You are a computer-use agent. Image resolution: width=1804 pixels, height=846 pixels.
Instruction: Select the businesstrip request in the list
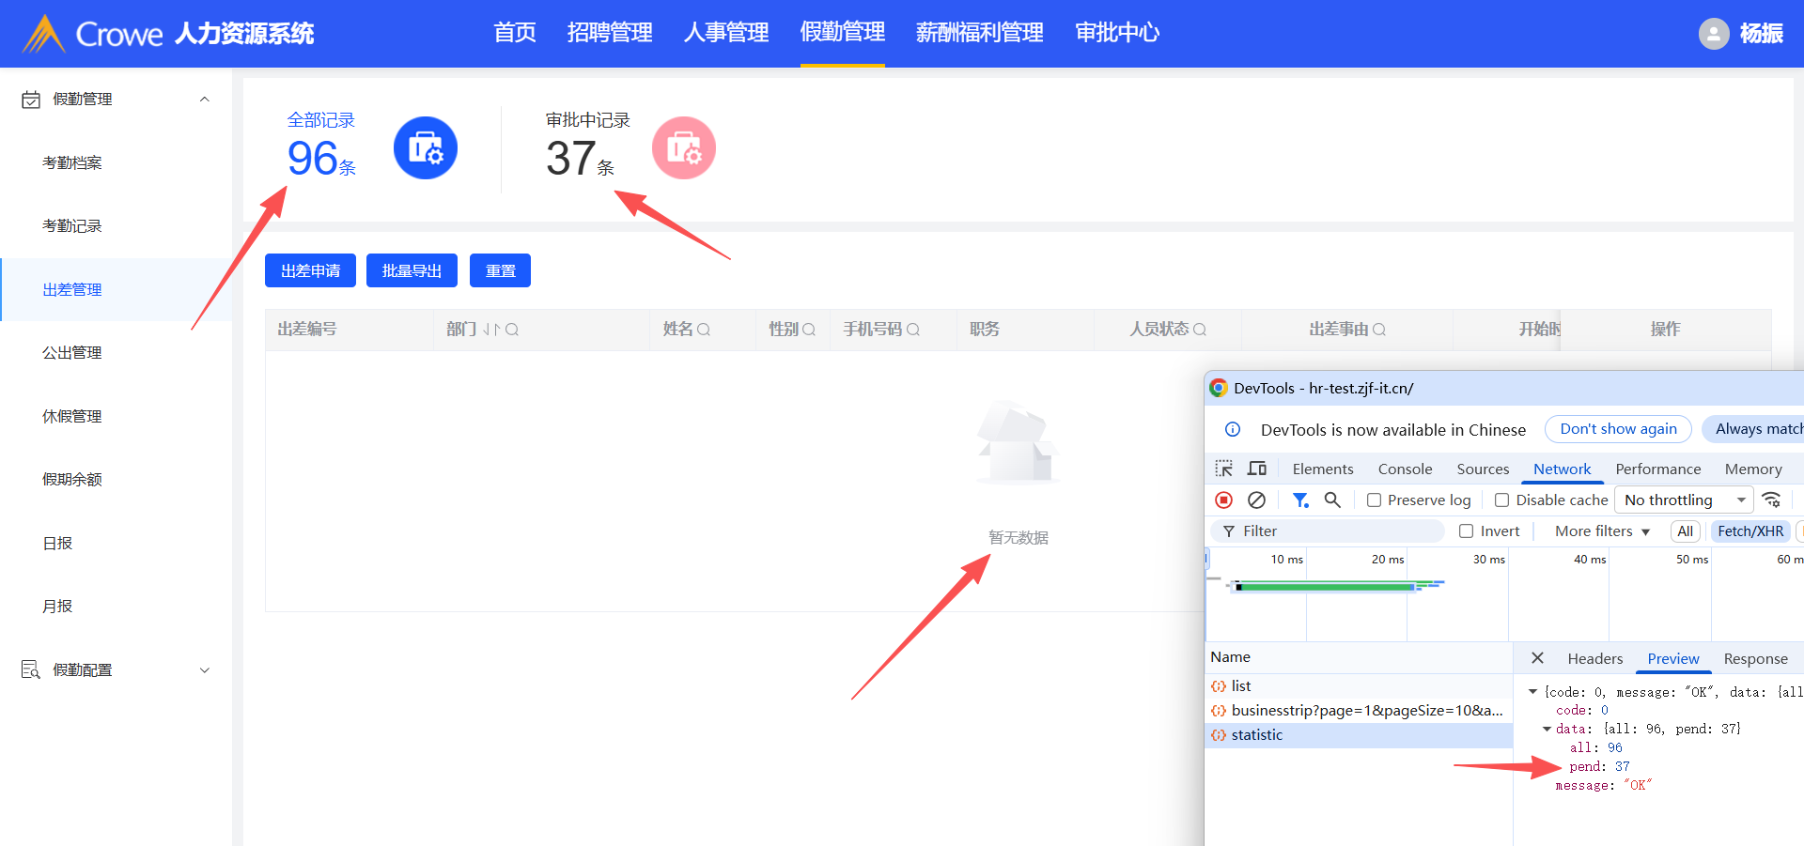[1359, 711]
